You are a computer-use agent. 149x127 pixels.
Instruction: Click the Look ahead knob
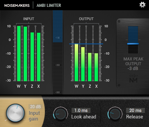click(x=61, y=114)
